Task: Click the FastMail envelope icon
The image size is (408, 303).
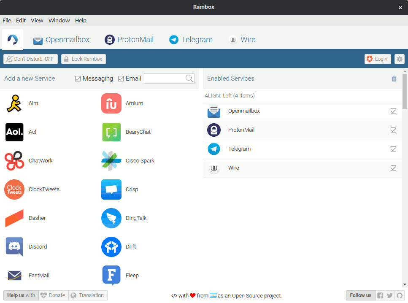Action: [14, 276]
